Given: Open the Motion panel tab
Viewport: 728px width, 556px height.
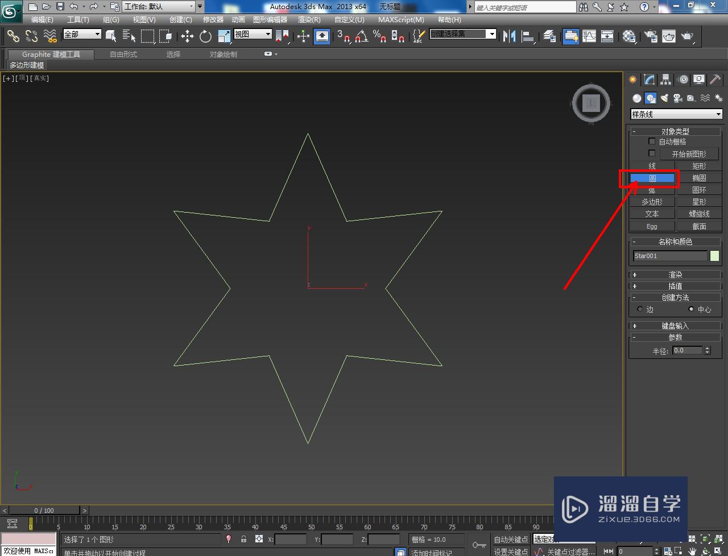Looking at the screenshot, I should pos(682,80).
